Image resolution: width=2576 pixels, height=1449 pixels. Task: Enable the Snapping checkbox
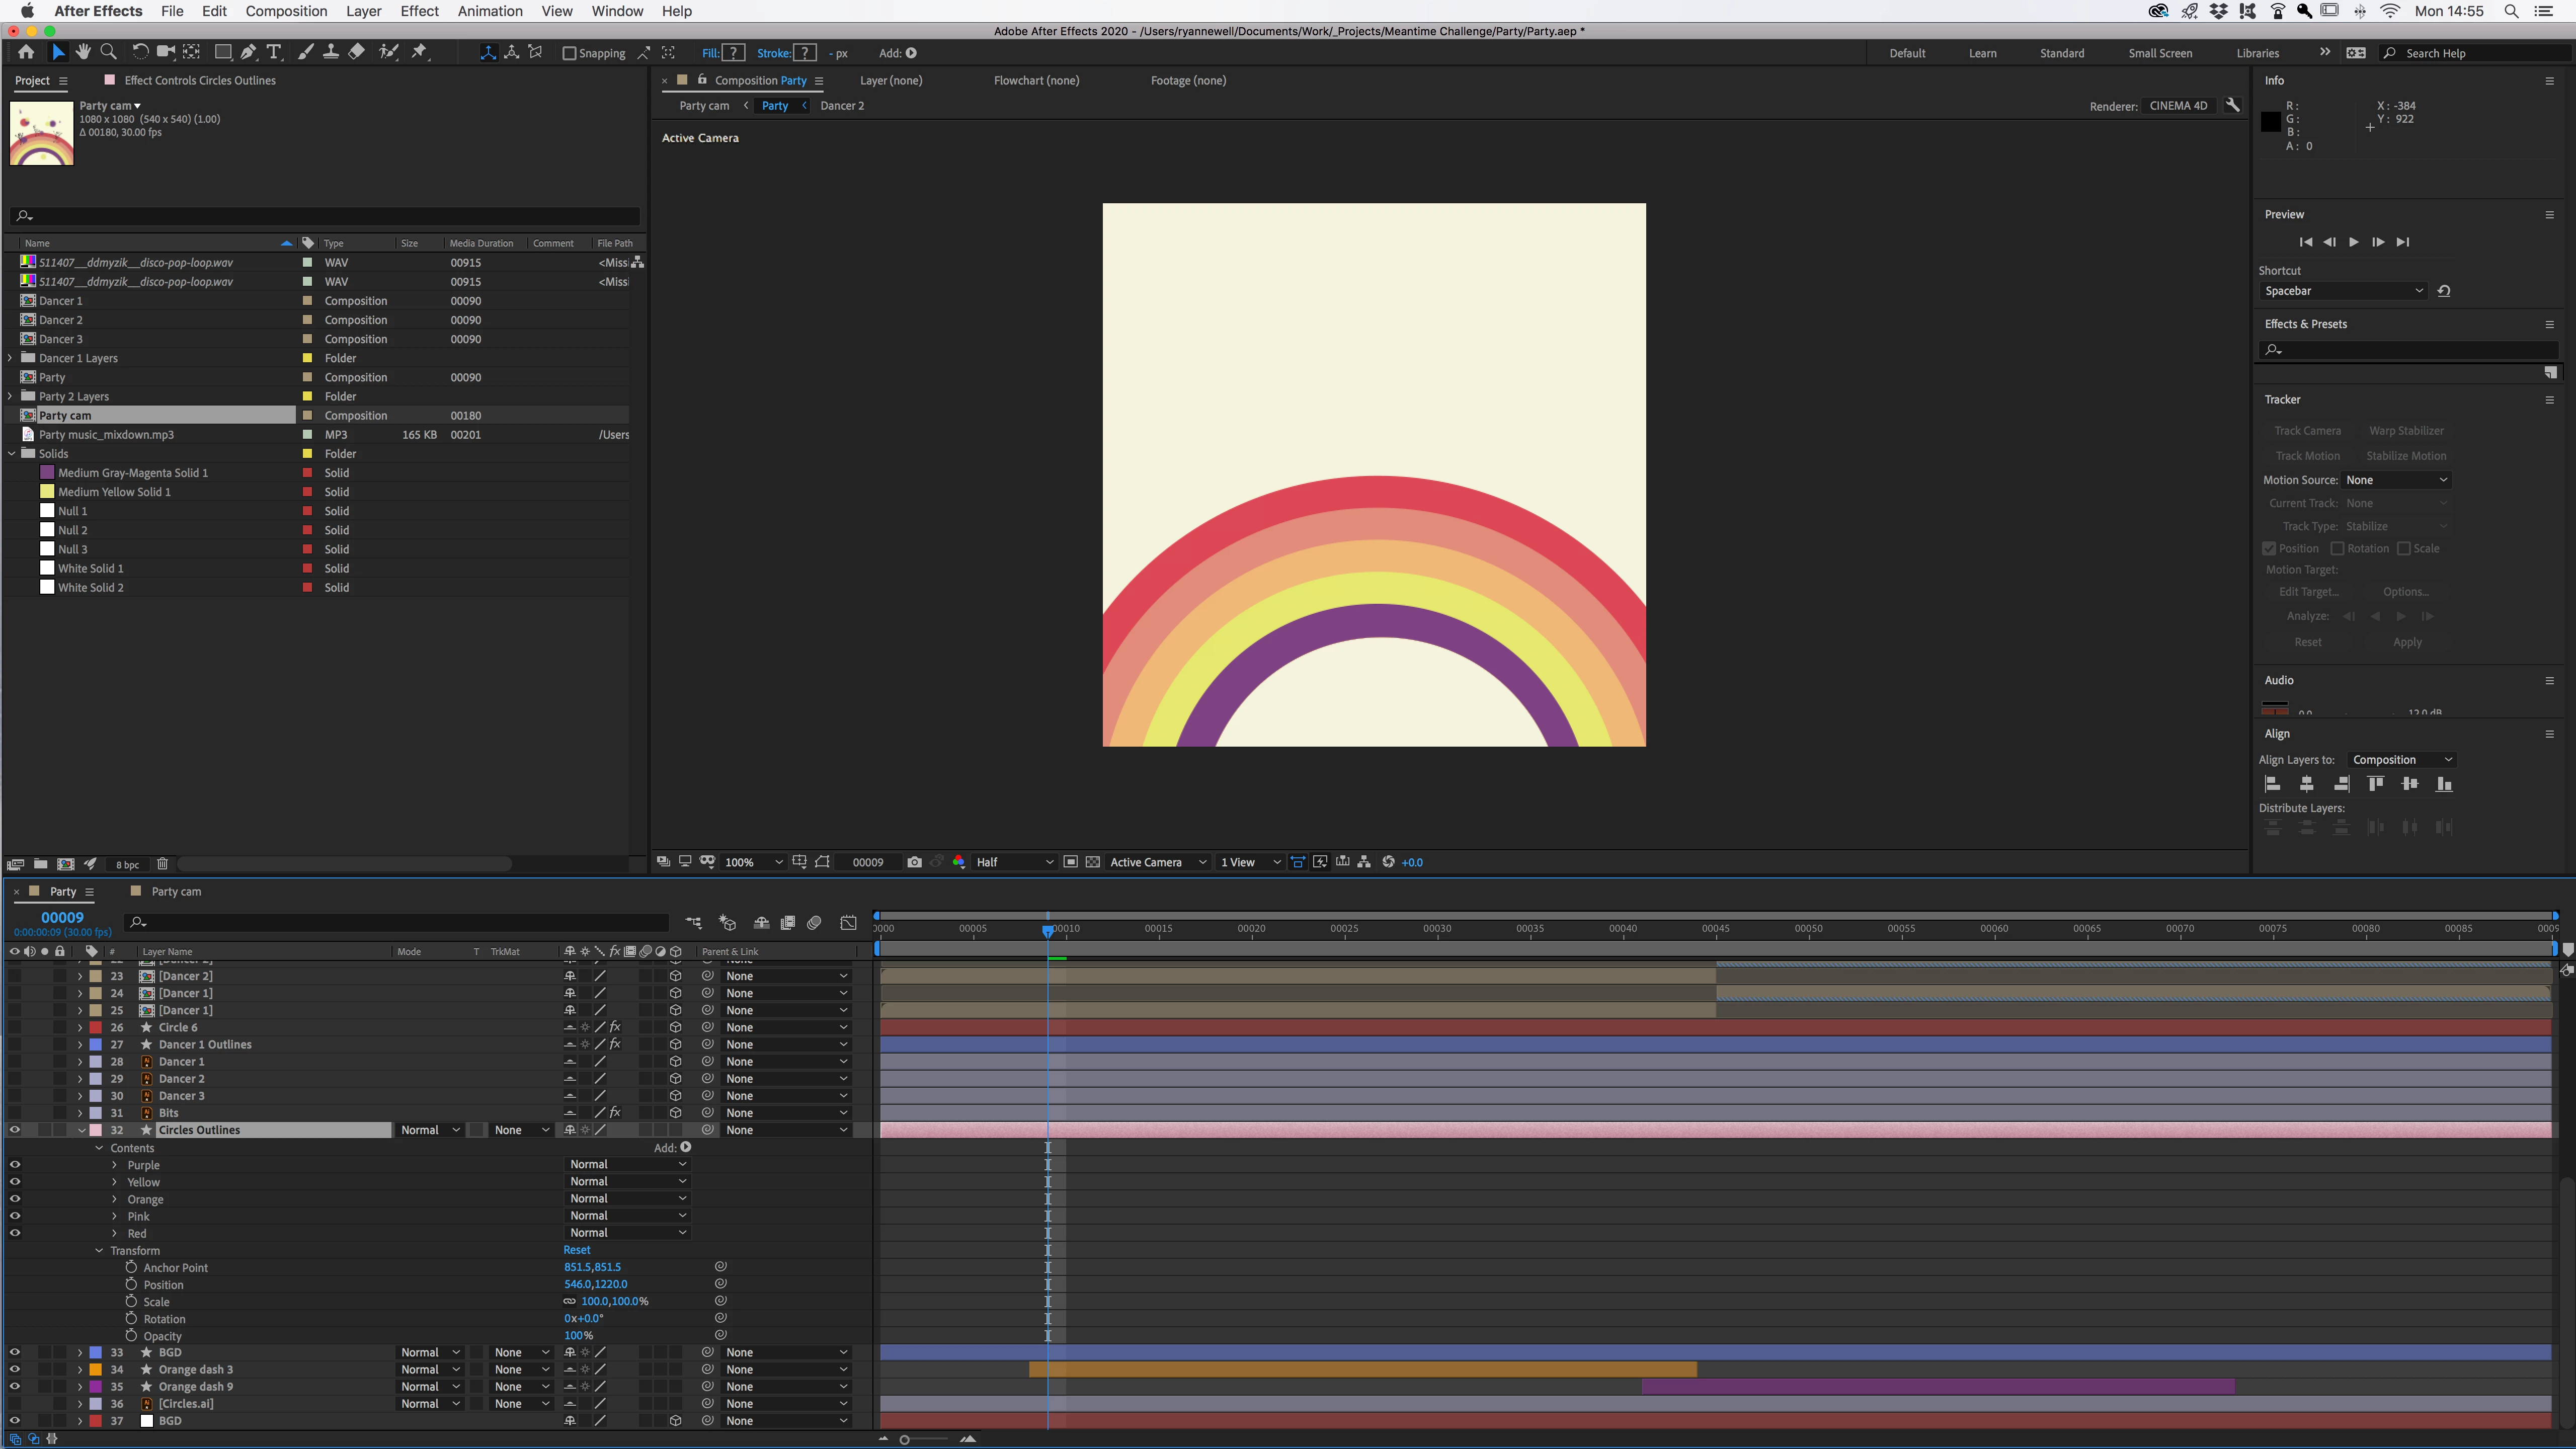click(569, 53)
